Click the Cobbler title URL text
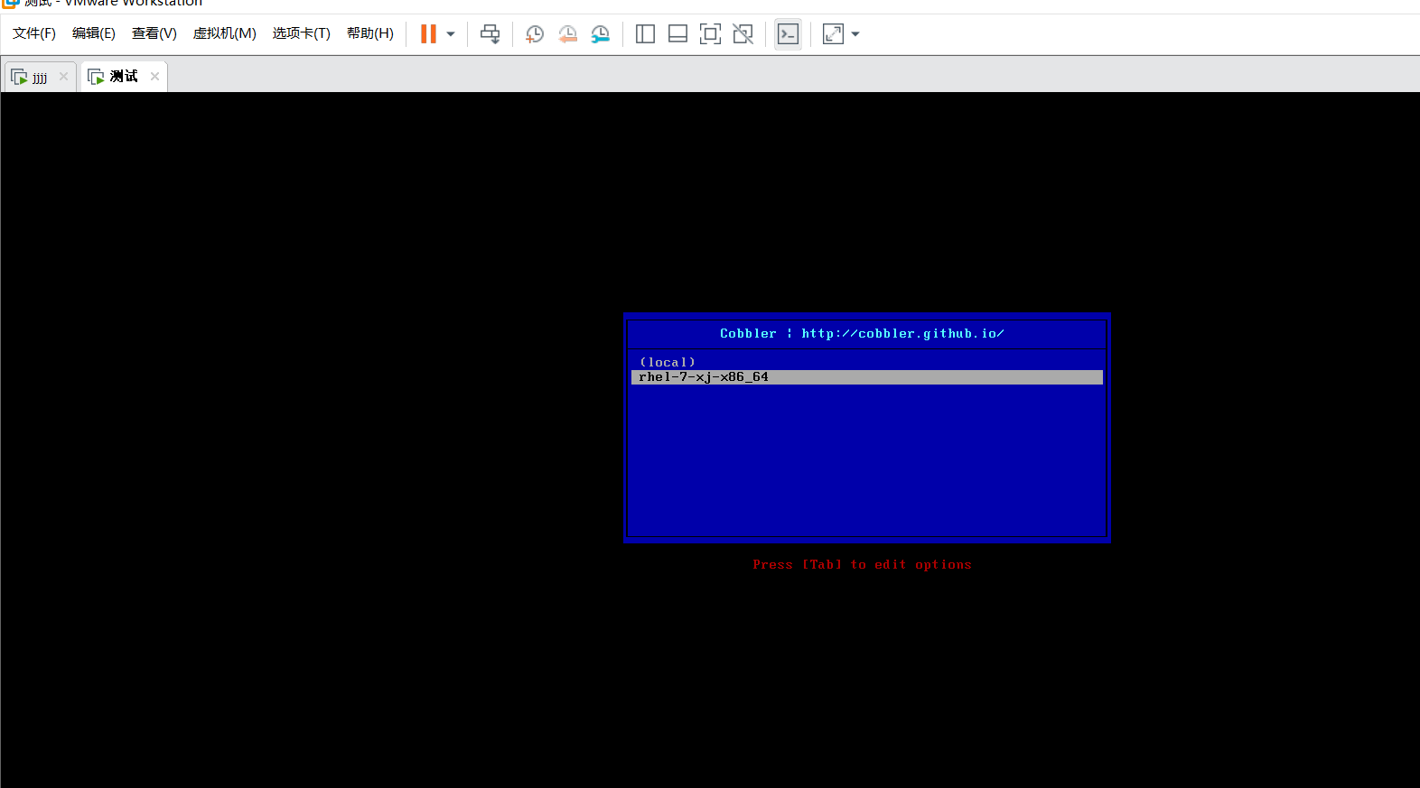 [x=902, y=333]
